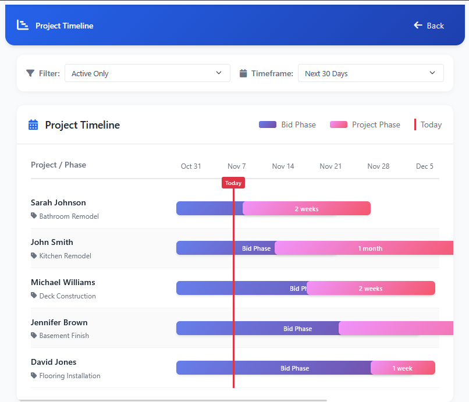The width and height of the screenshot is (469, 402).
Task: Click the tag icon next to Deck Construction
Action: click(34, 296)
